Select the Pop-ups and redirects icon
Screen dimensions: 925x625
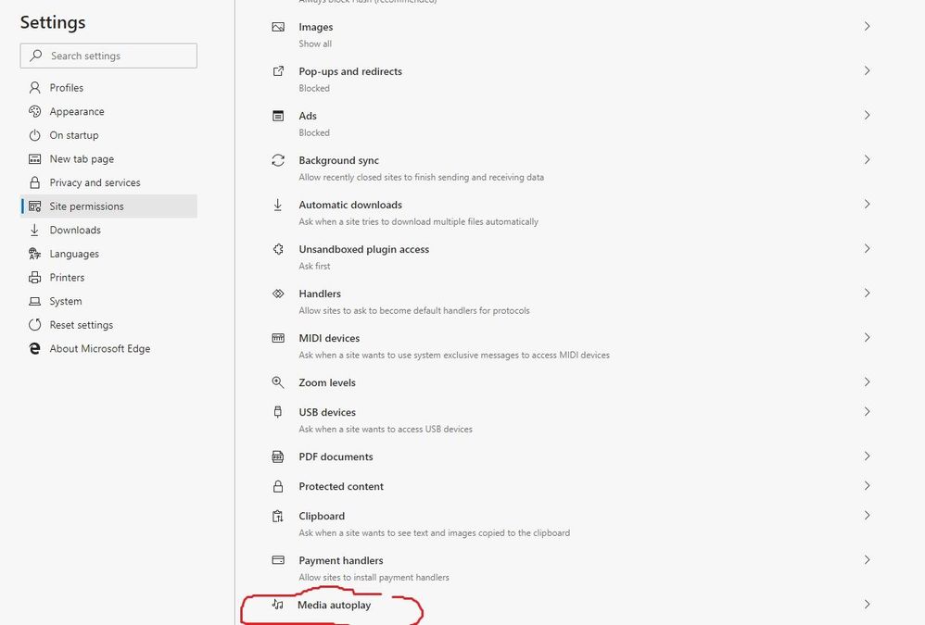[x=278, y=71]
